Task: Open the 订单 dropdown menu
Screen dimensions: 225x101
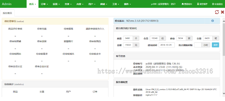Action: [44, 4]
